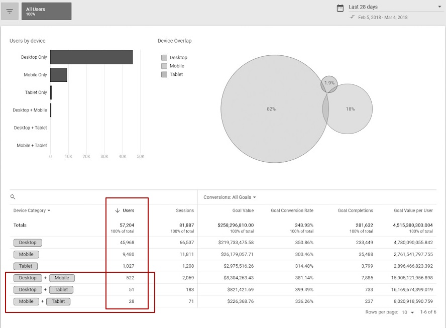The image size is (446, 328).
Task: Click the Mobile legend swatch
Action: click(x=164, y=66)
